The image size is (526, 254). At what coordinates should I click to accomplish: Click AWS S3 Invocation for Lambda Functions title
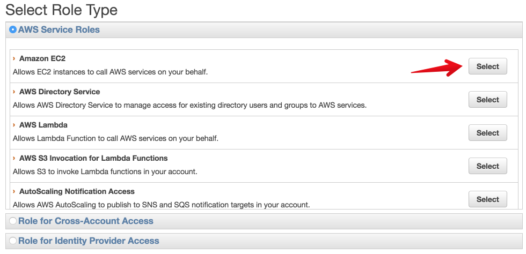[x=93, y=158]
